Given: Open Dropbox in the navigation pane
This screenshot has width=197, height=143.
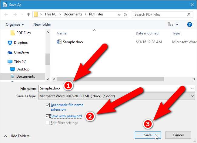Looking at the screenshot, I should pyautogui.click(x=21, y=43).
